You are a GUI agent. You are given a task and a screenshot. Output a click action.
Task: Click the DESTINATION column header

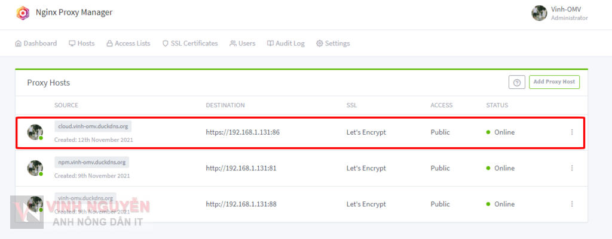[x=225, y=105]
